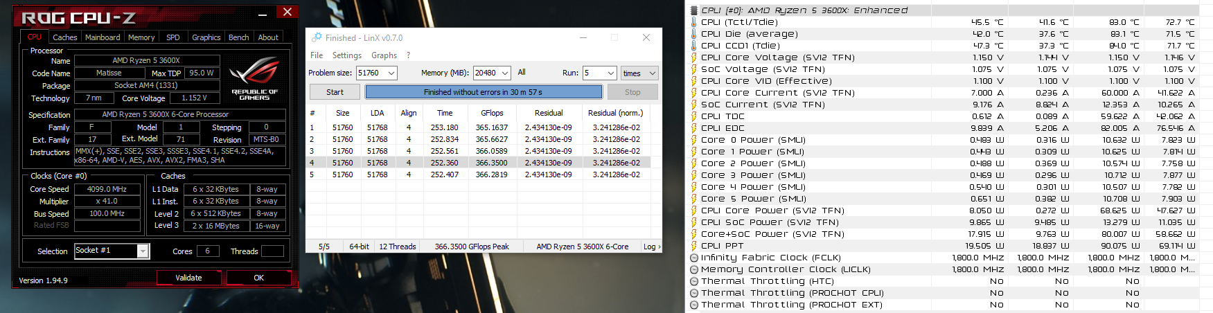Select LinX result row 1
The image size is (1213, 313).
click(478, 127)
